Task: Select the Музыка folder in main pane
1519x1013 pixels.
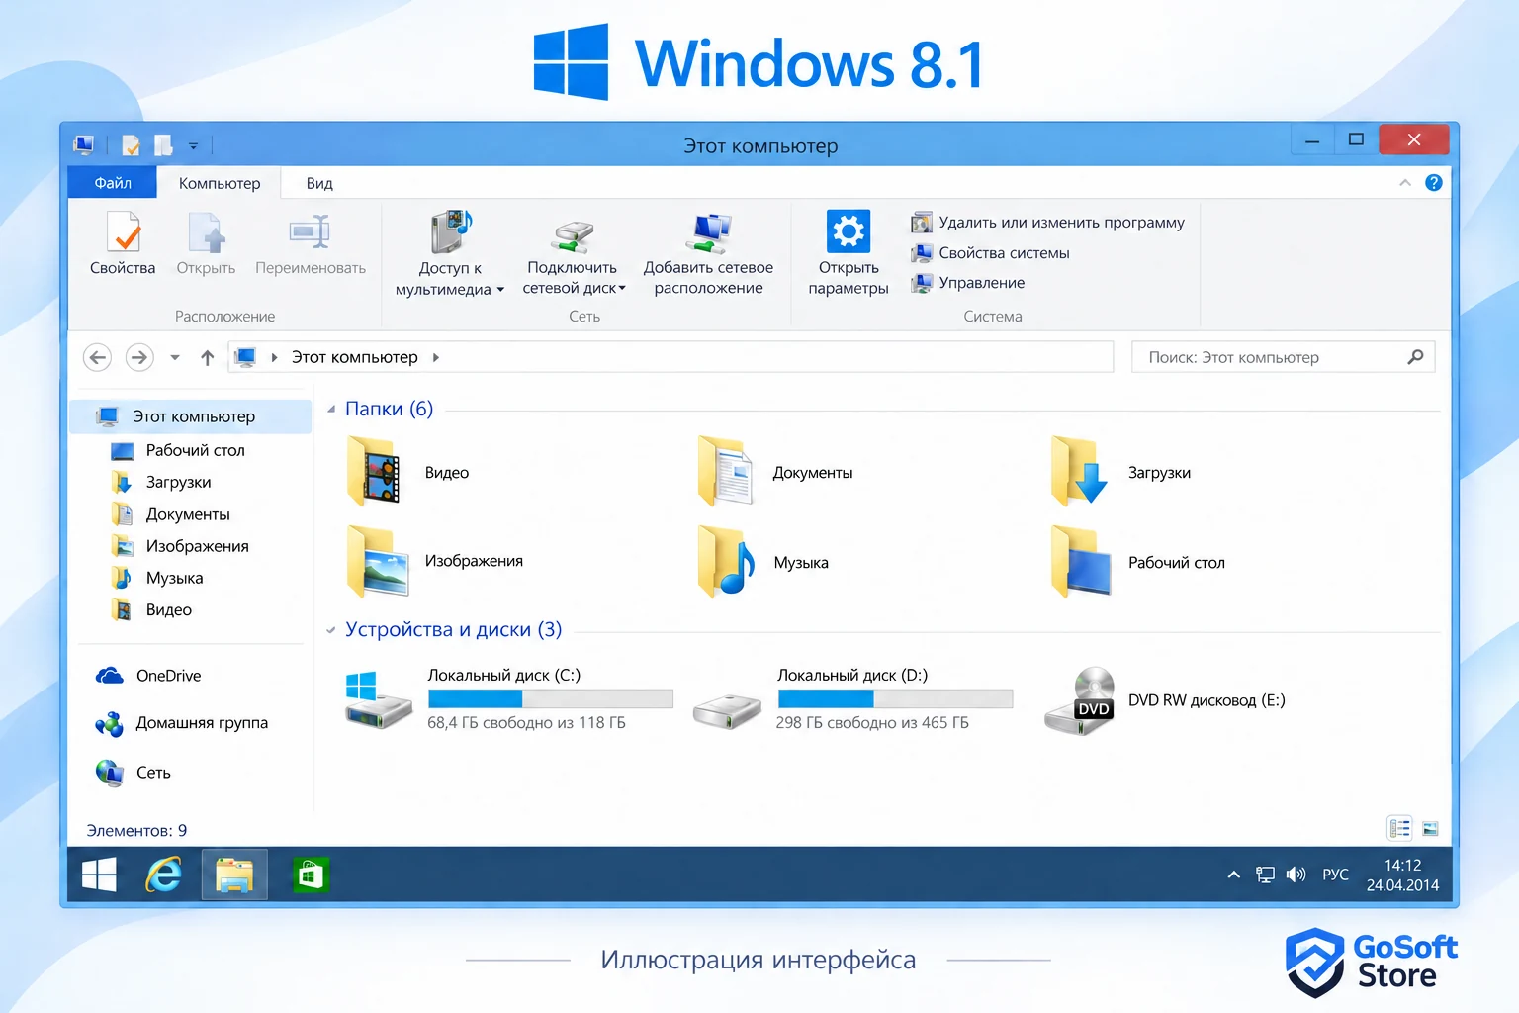Action: [x=763, y=562]
